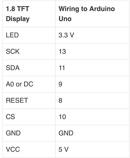Select the 3.3 V cell
Screen dimensions: 130x158
coord(92,35)
